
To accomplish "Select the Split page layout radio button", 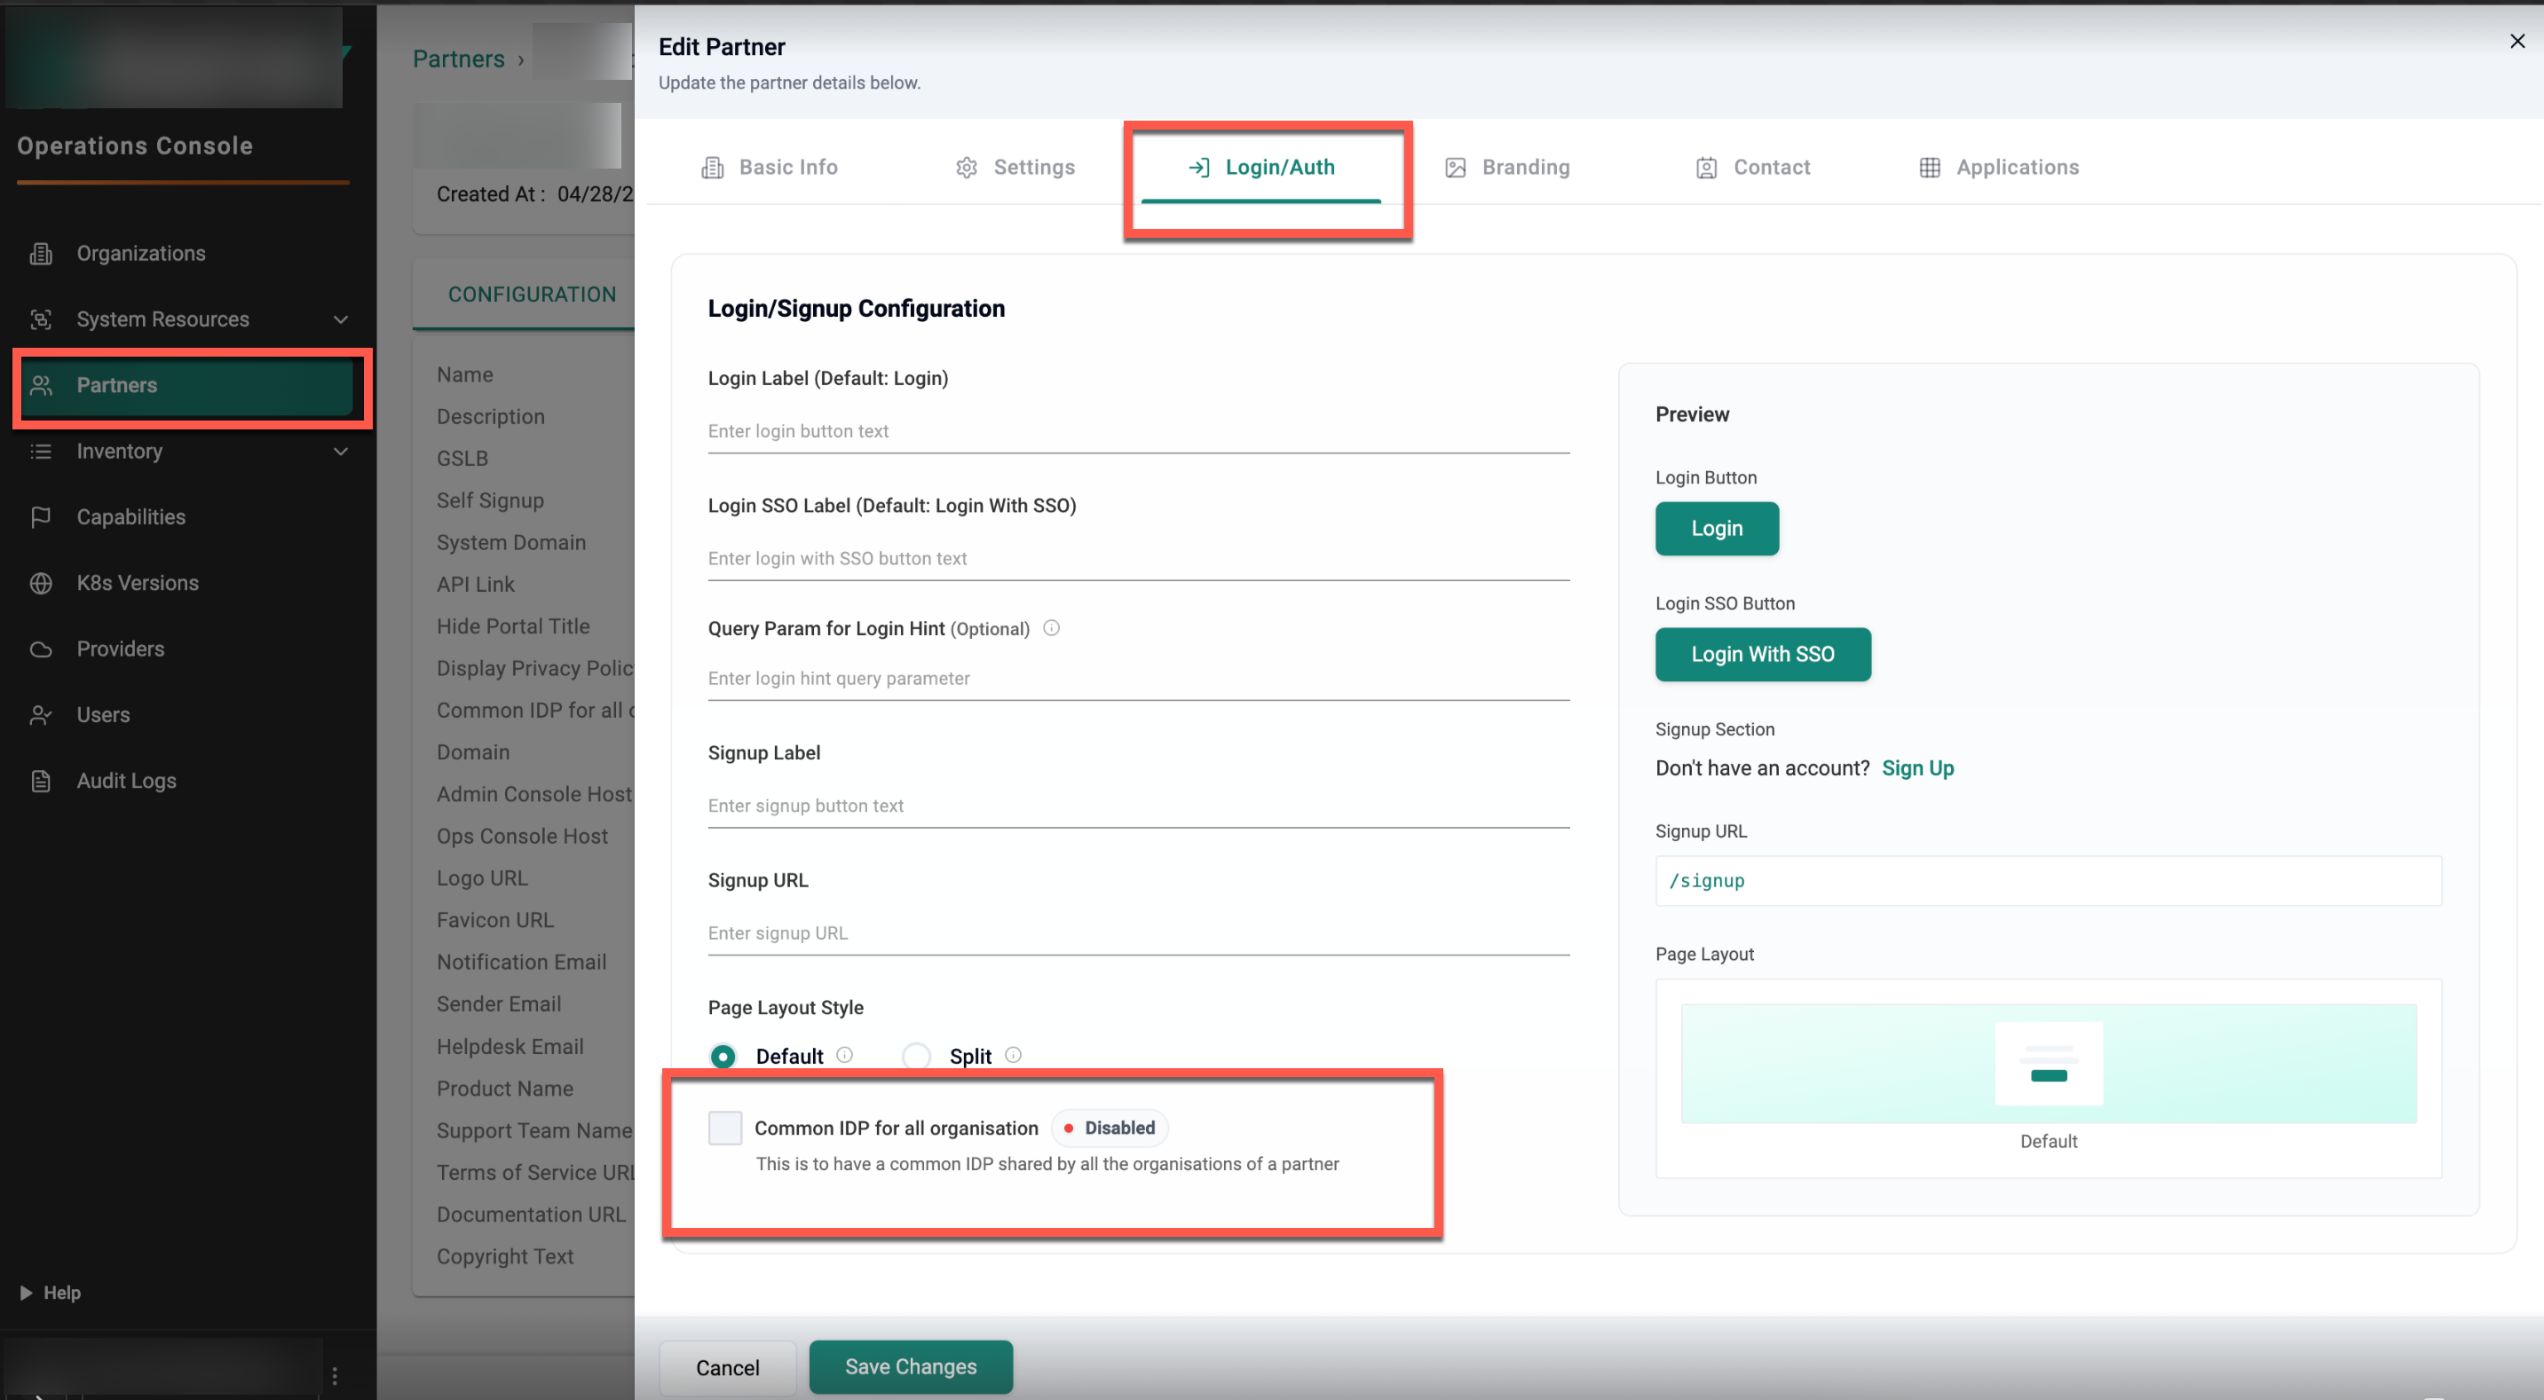I will (916, 1057).
